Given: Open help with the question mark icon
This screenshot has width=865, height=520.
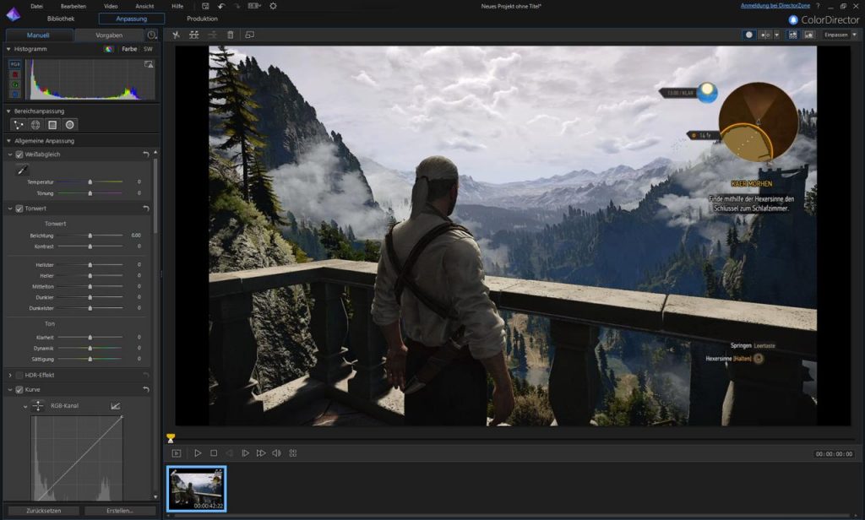Looking at the screenshot, I should [818, 6].
